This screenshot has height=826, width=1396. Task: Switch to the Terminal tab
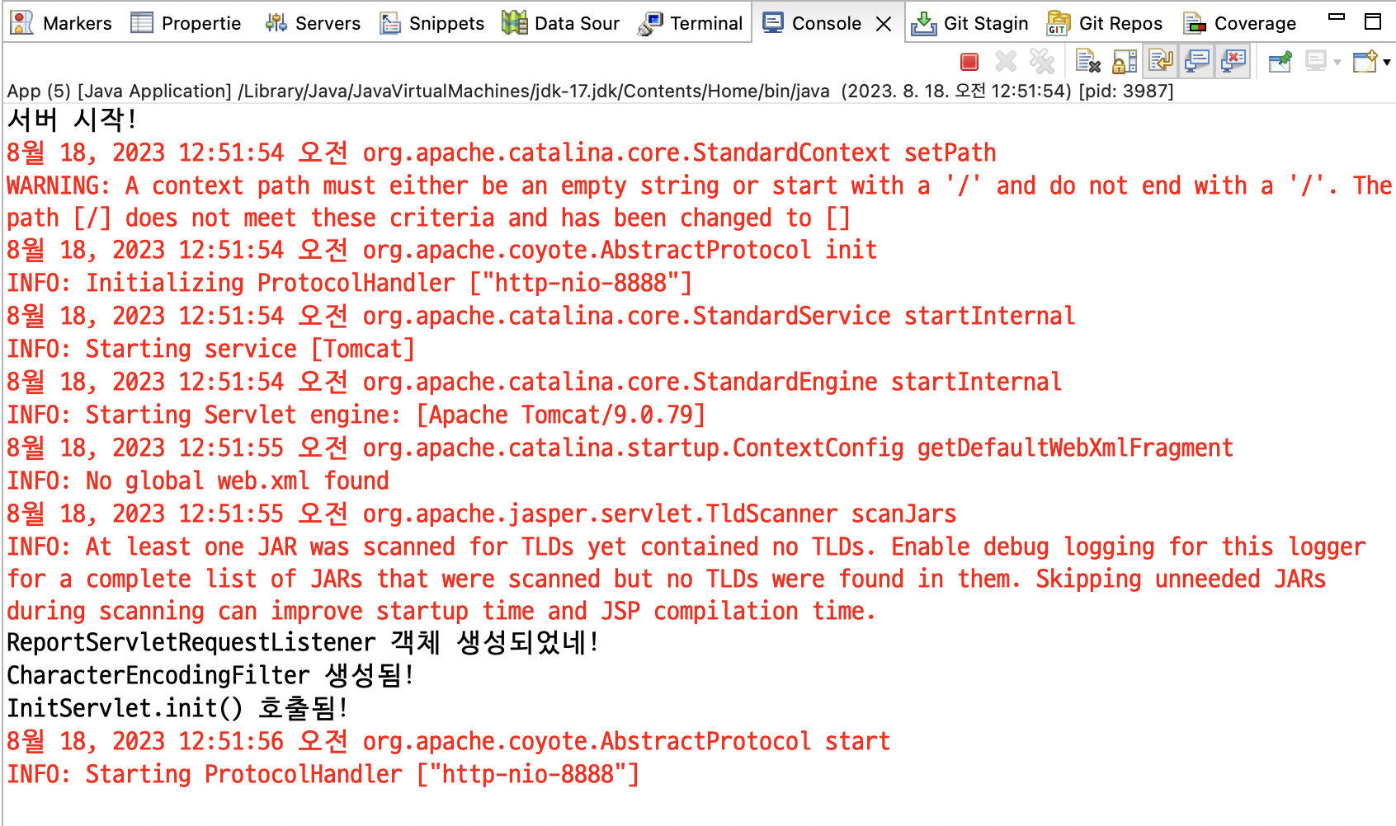pos(691,23)
